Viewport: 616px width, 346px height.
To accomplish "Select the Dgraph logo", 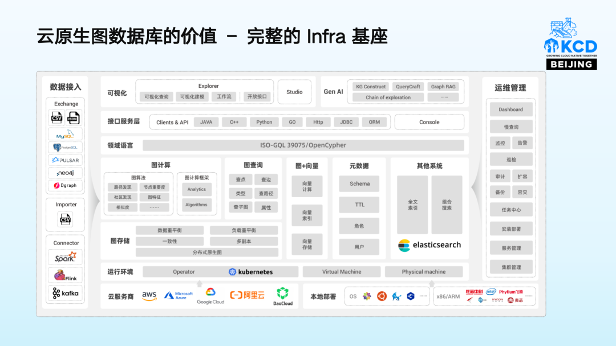I will click(65, 185).
